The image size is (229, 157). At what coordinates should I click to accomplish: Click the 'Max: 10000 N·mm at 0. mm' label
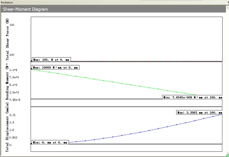click(55, 67)
